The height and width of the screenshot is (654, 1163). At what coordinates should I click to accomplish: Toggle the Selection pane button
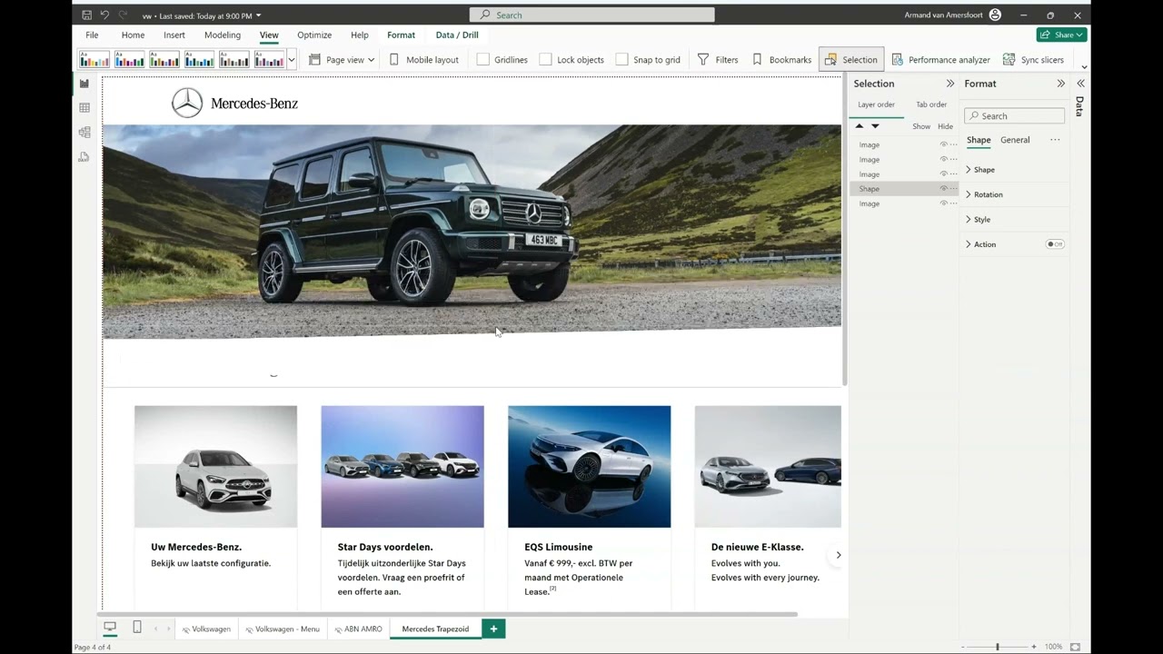point(850,60)
